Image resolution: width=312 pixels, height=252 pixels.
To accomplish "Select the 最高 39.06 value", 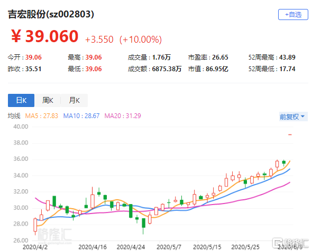I will point(93,57).
